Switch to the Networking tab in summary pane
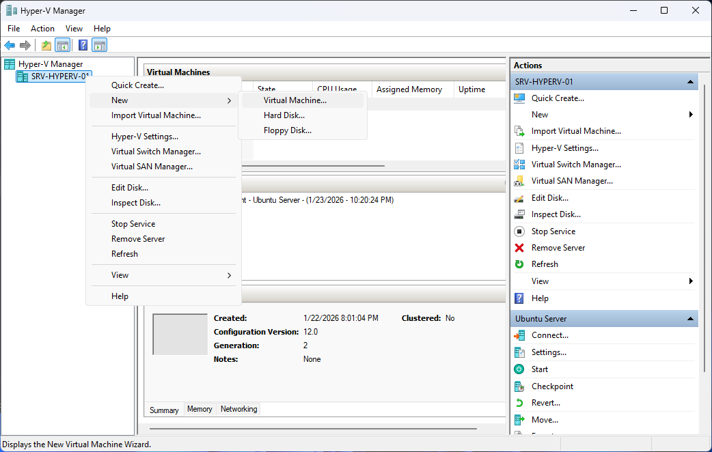The width and height of the screenshot is (712, 452). [238, 409]
